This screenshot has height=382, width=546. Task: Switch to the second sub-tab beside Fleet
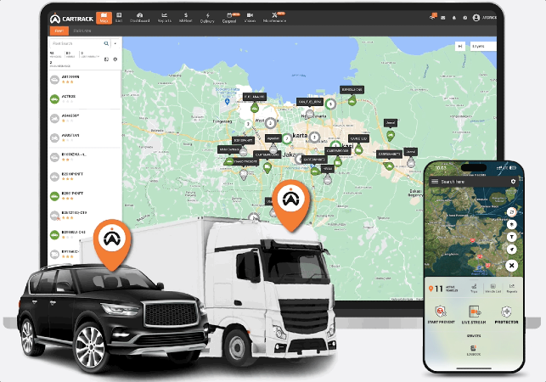tap(82, 31)
